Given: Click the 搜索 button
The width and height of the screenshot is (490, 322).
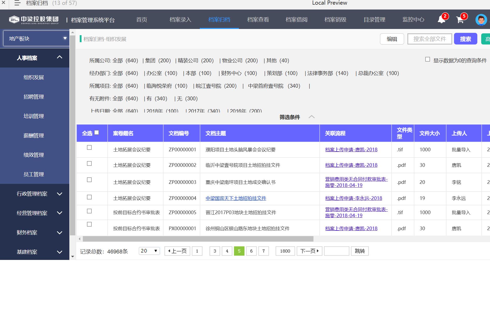Looking at the screenshot, I should tap(465, 39).
